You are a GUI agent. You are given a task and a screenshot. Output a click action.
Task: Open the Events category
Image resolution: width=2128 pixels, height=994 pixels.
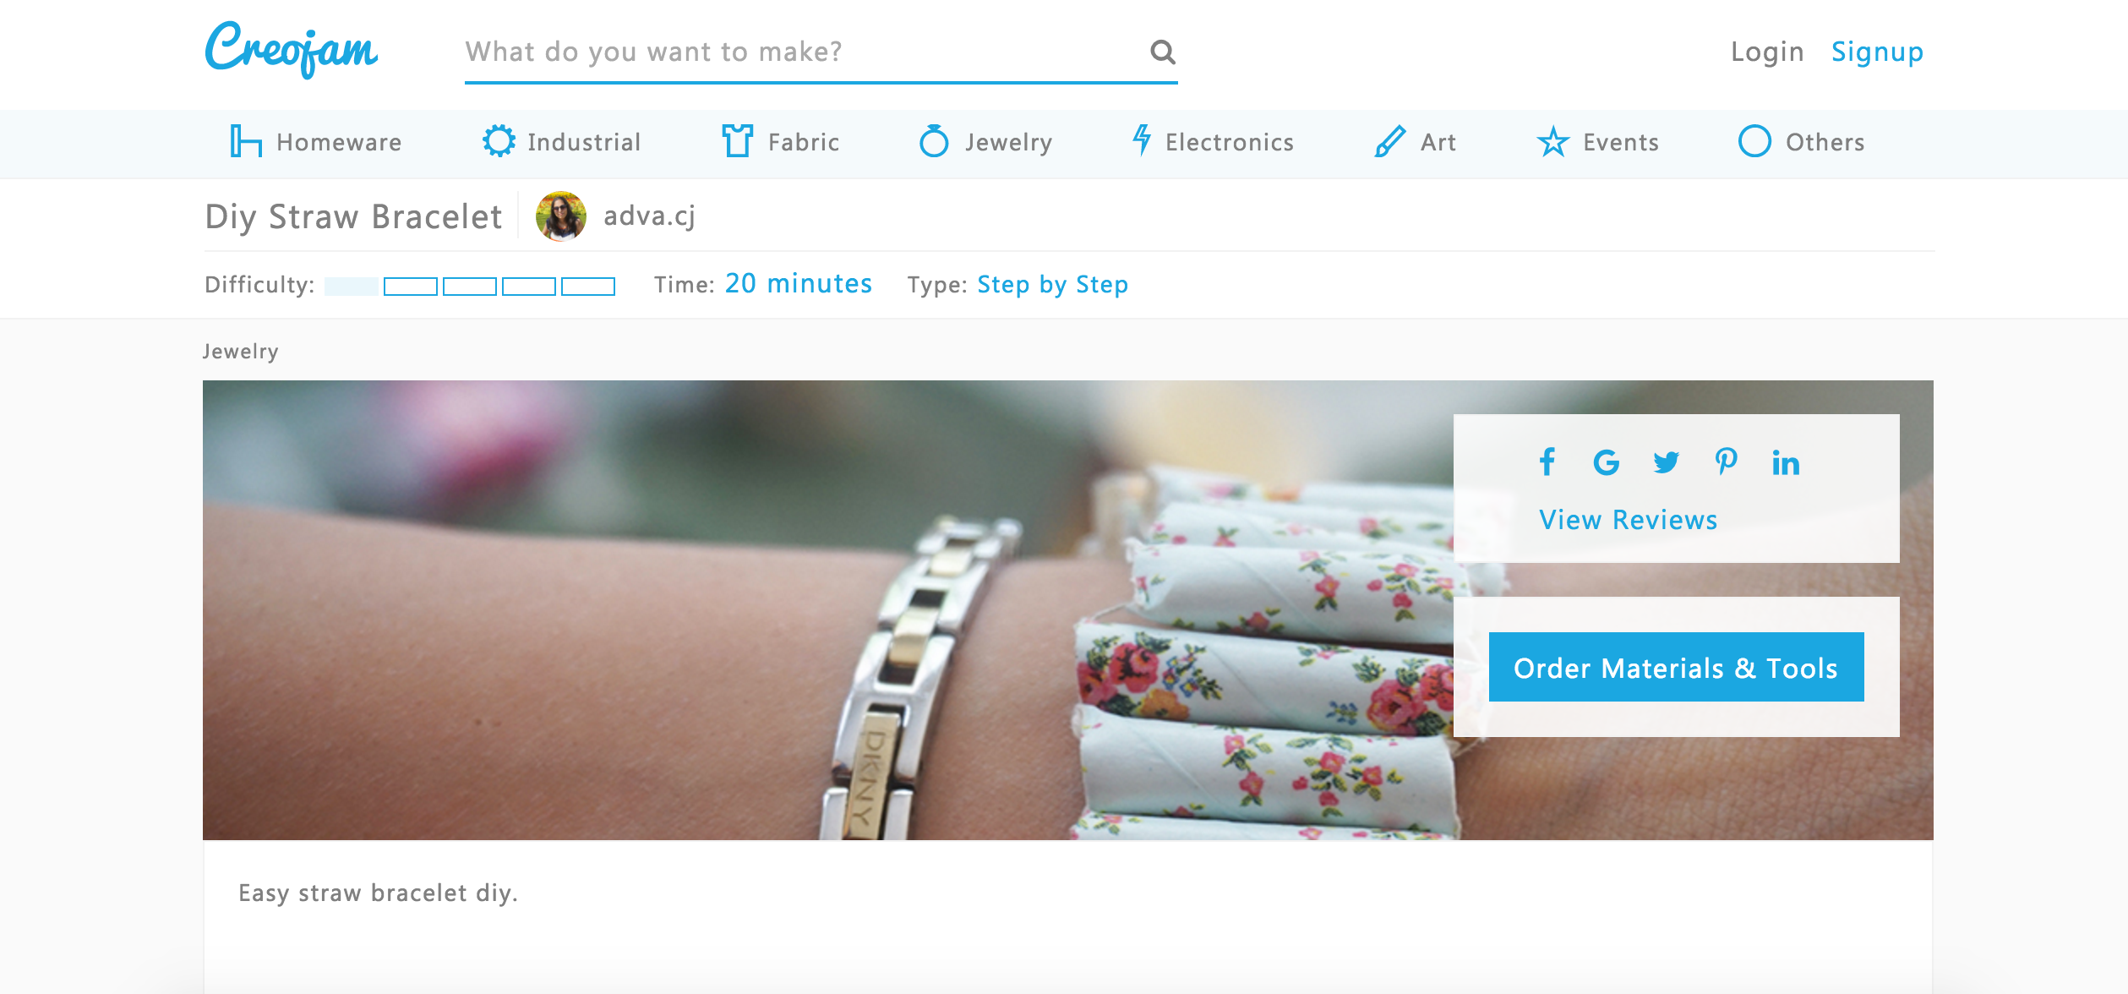click(1597, 141)
